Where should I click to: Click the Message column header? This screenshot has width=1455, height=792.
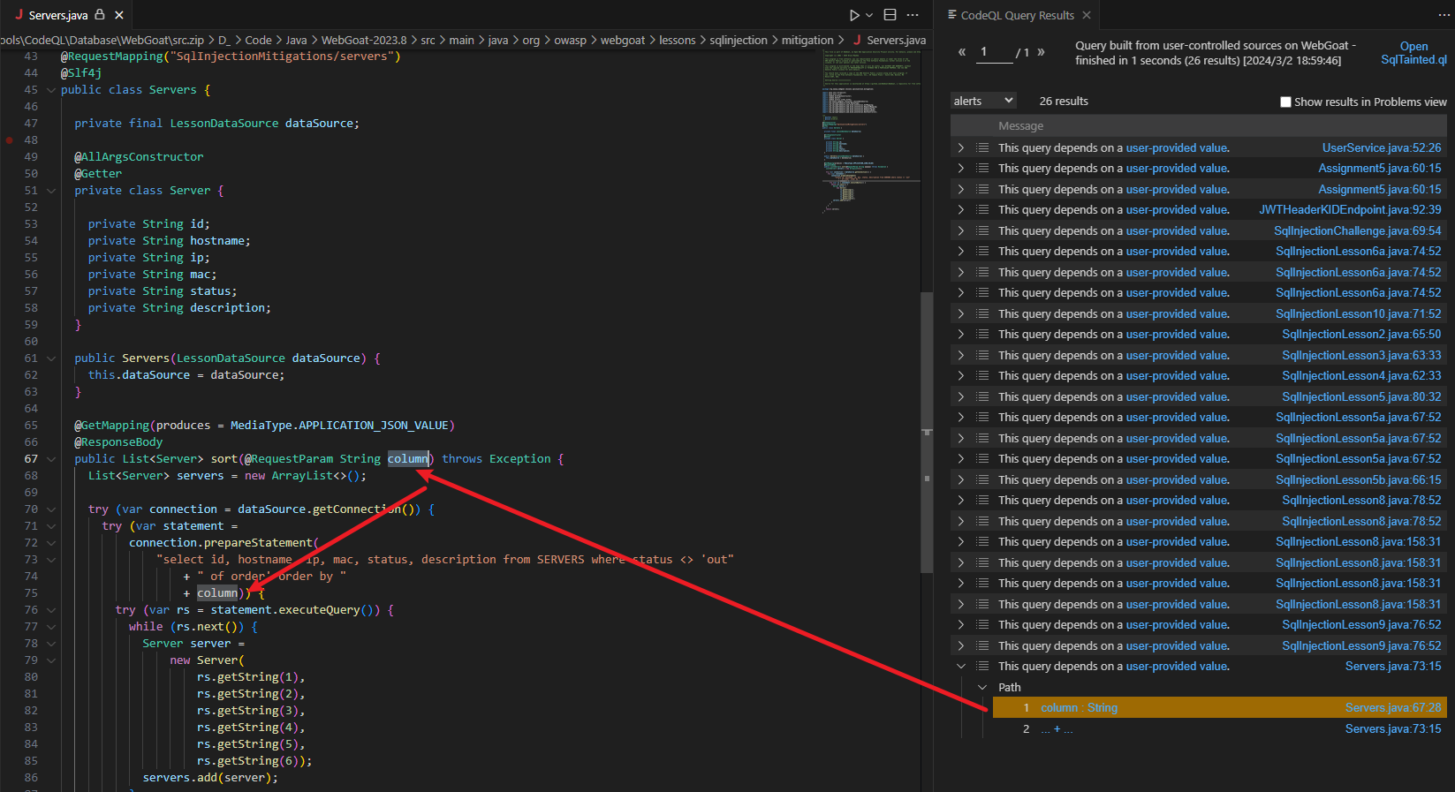pyautogui.click(x=1020, y=126)
